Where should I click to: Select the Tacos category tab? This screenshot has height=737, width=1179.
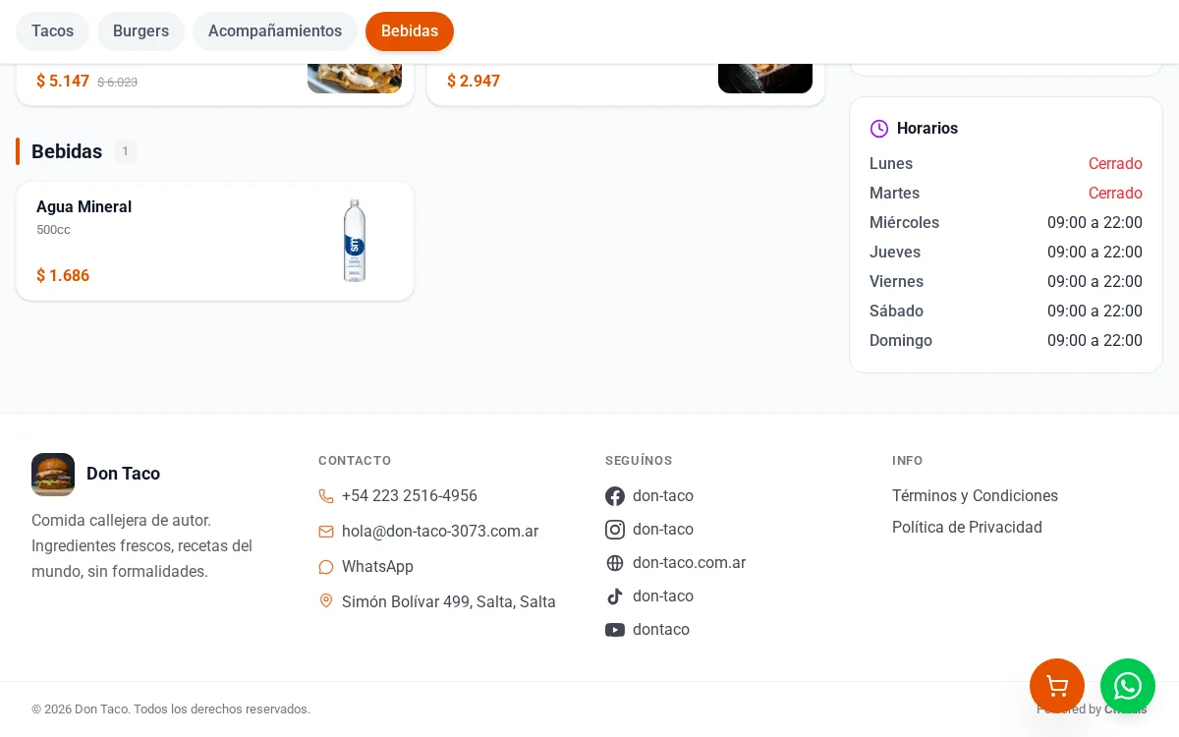point(52,31)
